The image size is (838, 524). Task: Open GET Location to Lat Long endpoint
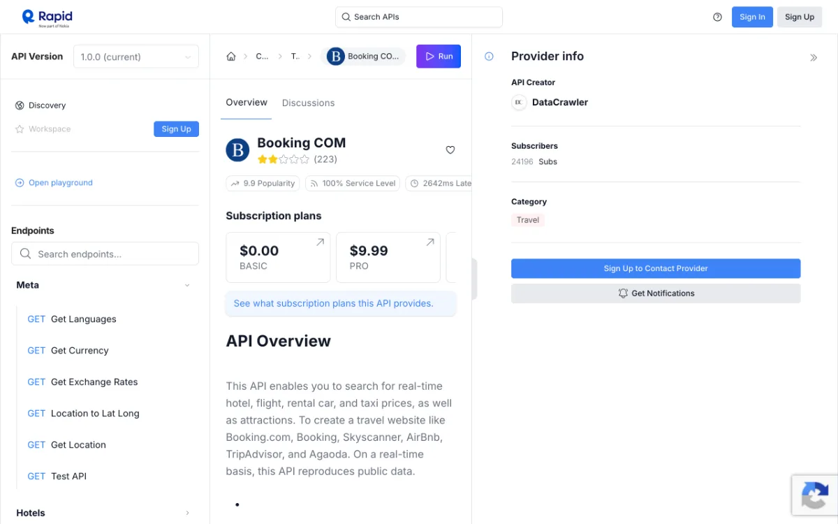[x=83, y=414]
